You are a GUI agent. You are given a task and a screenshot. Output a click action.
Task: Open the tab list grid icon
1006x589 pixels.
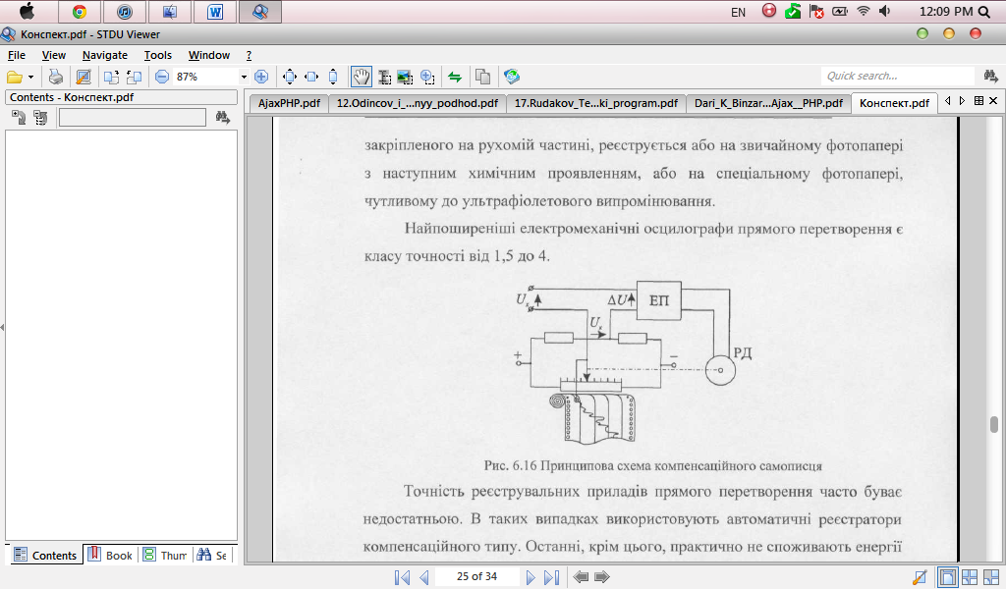[978, 101]
